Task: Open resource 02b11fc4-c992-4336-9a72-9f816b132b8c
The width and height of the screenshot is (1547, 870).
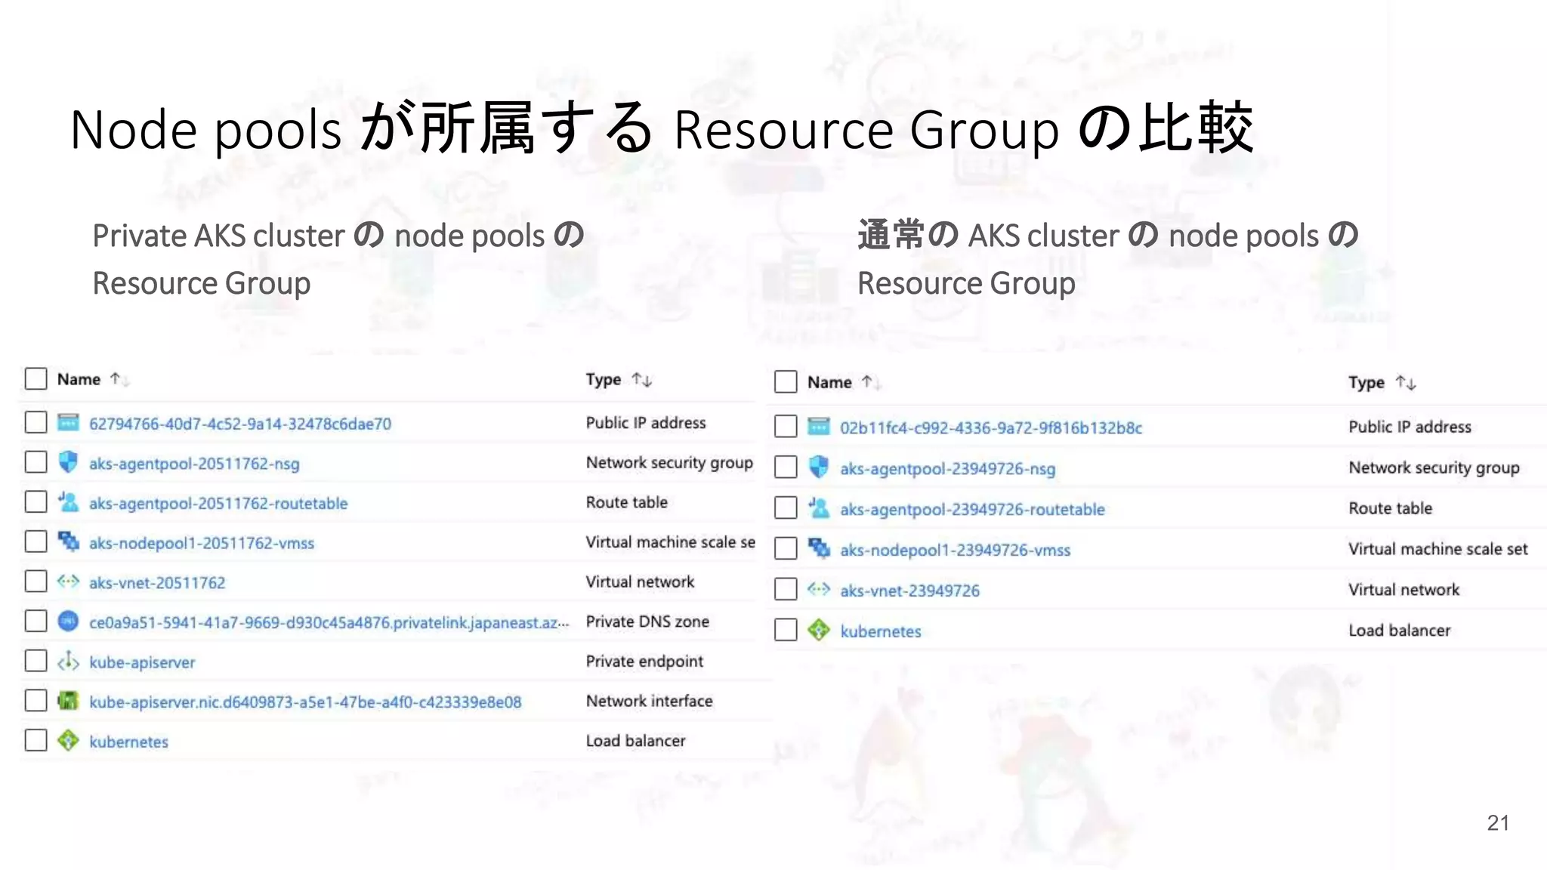Action: click(991, 428)
